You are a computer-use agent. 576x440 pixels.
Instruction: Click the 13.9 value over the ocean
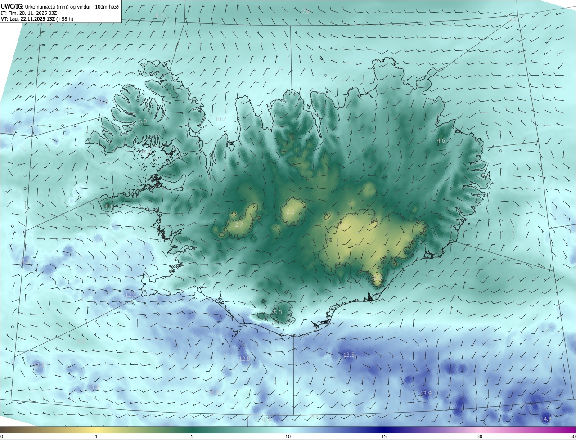(426, 394)
